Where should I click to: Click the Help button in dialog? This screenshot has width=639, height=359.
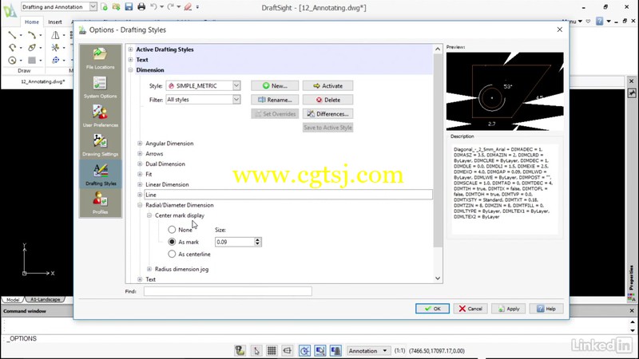(x=546, y=309)
